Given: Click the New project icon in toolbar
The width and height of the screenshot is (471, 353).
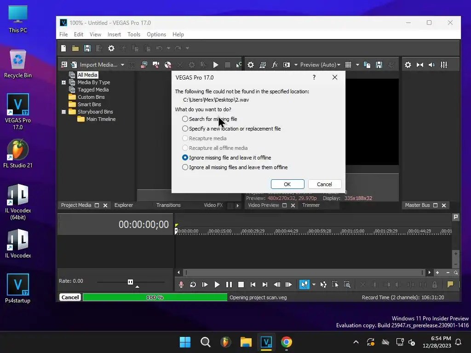Looking at the screenshot, I should coord(63,48).
